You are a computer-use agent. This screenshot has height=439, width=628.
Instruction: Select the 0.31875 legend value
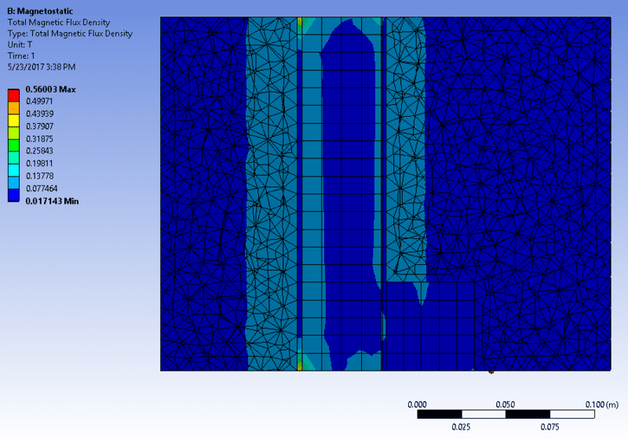tap(42, 139)
